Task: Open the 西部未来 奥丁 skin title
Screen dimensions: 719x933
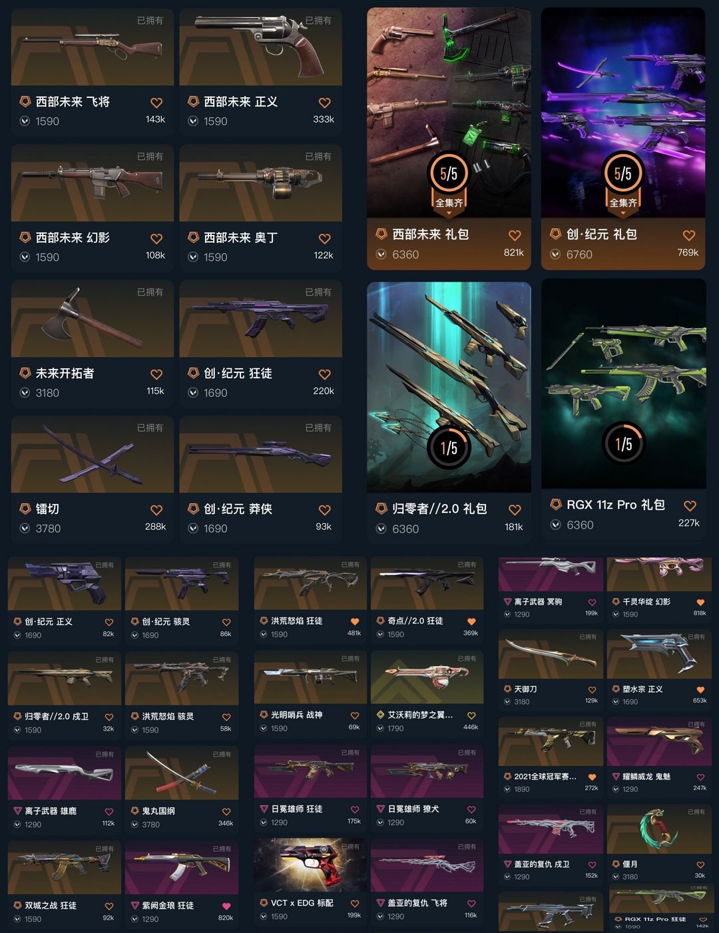Action: [x=240, y=238]
